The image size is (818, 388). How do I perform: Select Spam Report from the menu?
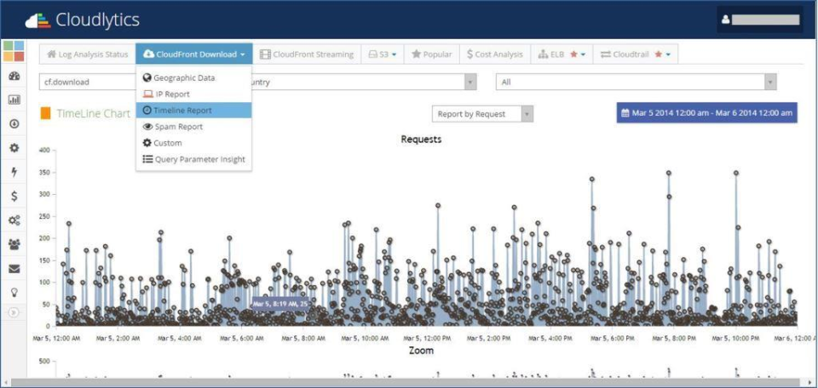pos(194,127)
